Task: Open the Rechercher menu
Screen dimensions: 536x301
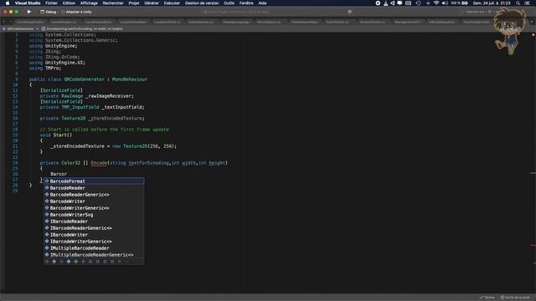Action: pos(113,3)
